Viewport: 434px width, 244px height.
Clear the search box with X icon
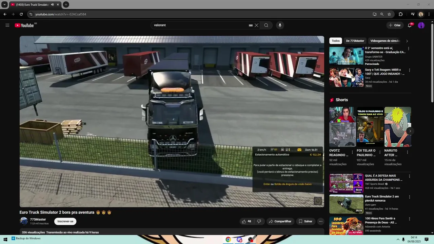pos(257,25)
